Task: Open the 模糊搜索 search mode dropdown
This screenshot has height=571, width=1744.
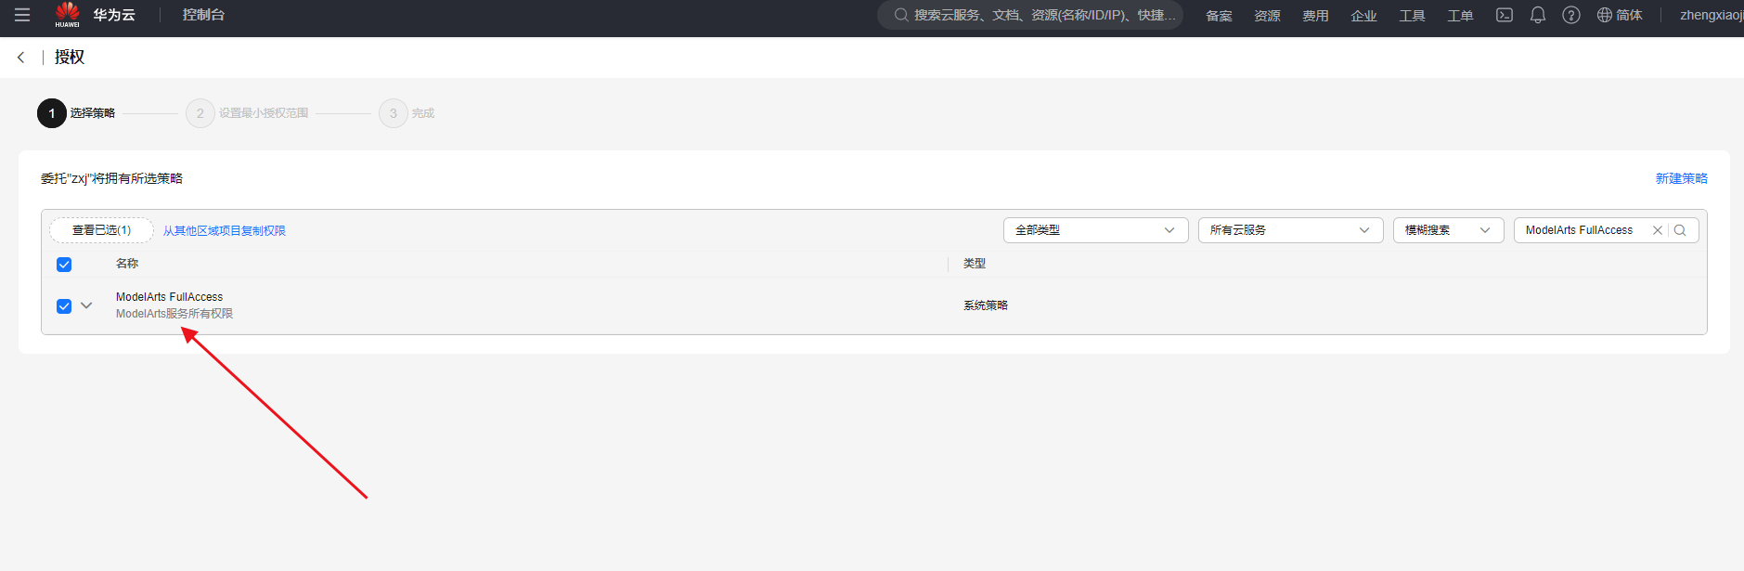Action: click(1449, 230)
